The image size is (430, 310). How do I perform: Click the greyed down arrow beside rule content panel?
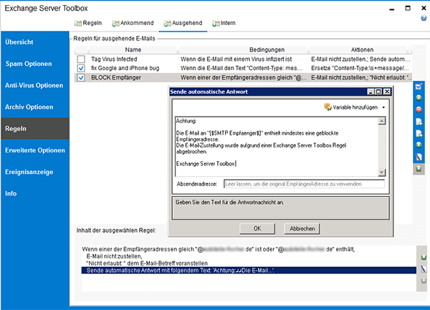[x=424, y=281]
